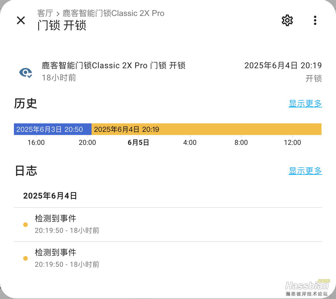Open the three-dot overflow menu
336x299 pixels.
point(315,20)
